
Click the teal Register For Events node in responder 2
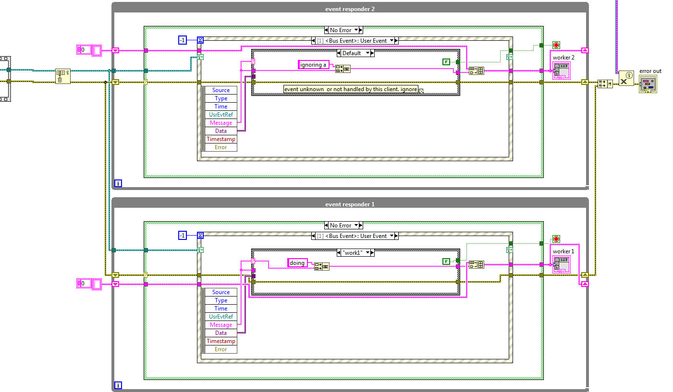[x=200, y=56]
